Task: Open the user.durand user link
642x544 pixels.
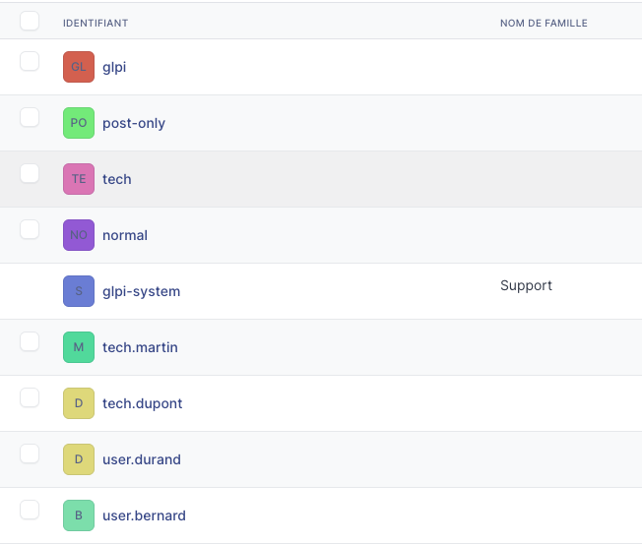Action: point(142,459)
